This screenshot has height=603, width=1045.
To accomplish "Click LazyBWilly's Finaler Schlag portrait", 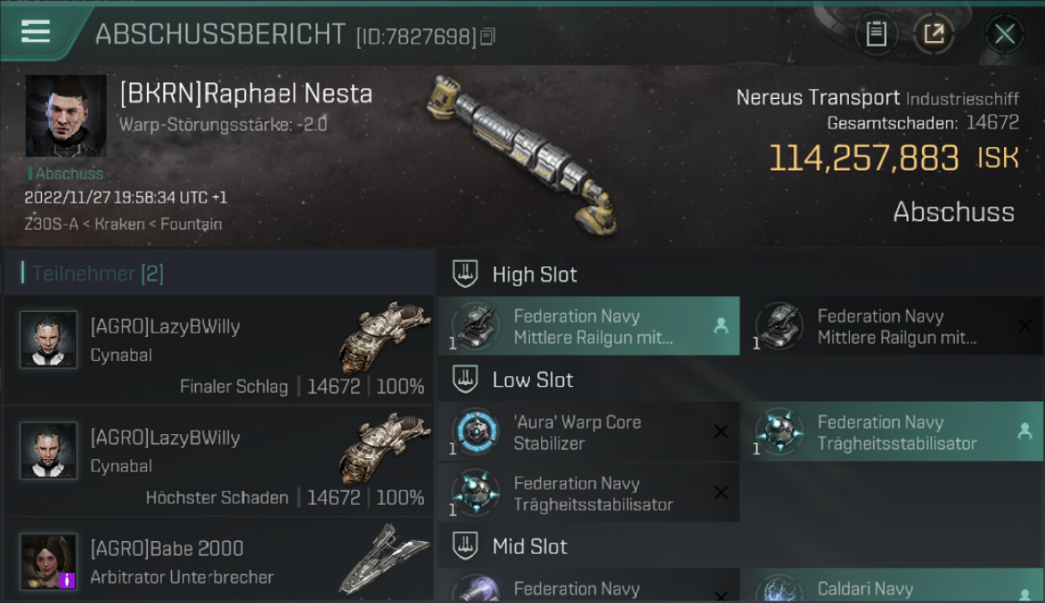I will tap(49, 340).
